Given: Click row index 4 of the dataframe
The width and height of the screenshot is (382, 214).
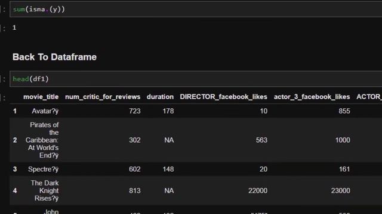Looking at the screenshot, I should pos(15,191).
